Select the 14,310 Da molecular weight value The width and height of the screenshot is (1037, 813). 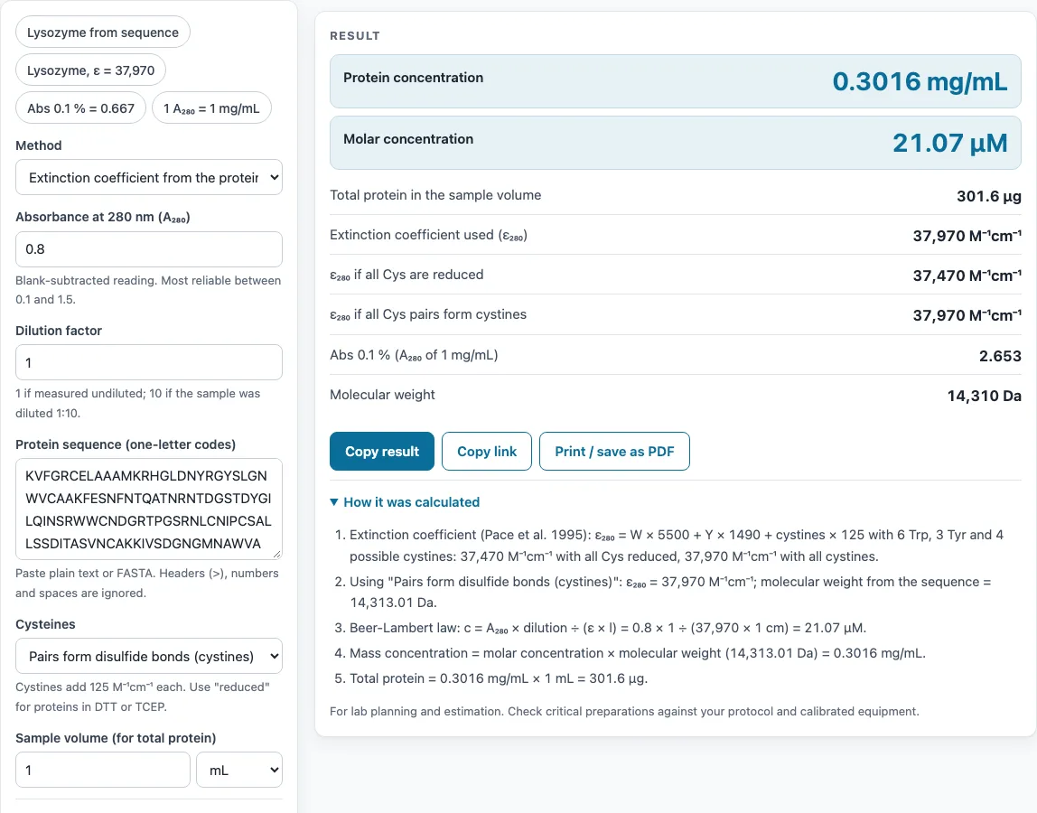click(x=984, y=396)
